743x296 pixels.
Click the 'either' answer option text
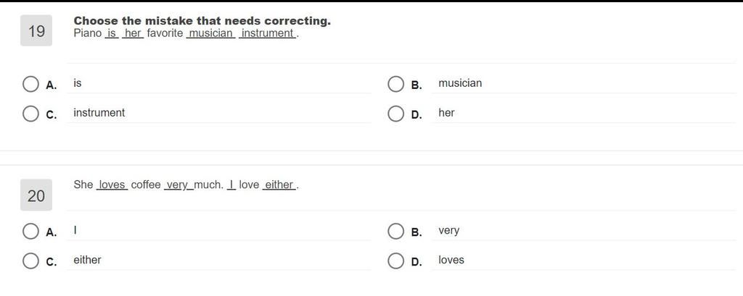point(87,260)
